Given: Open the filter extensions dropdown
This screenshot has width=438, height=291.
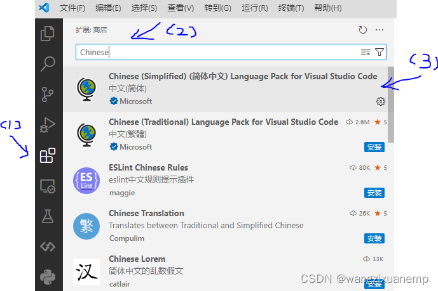Looking at the screenshot, I should (380, 52).
